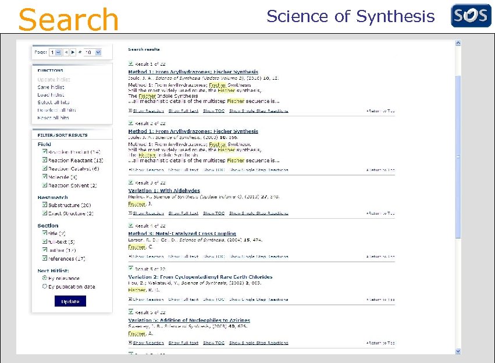Screen dimensions: 495x363
Task: Click Deselect all hits
Action: coord(56,110)
